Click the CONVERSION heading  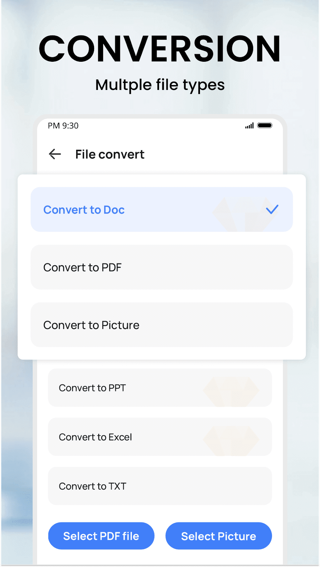click(x=160, y=49)
